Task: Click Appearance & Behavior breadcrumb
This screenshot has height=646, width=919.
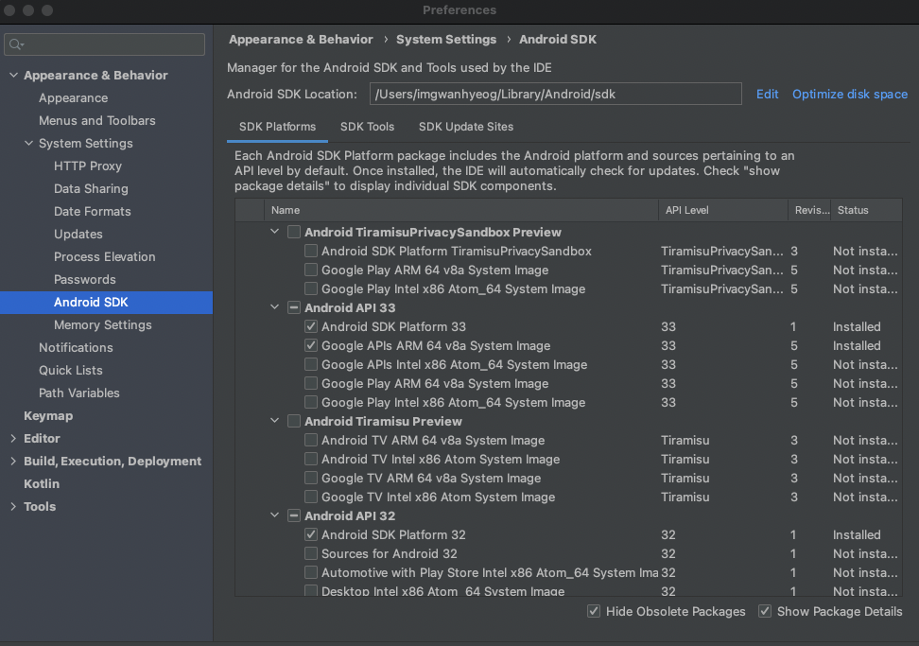Action: [x=301, y=40]
